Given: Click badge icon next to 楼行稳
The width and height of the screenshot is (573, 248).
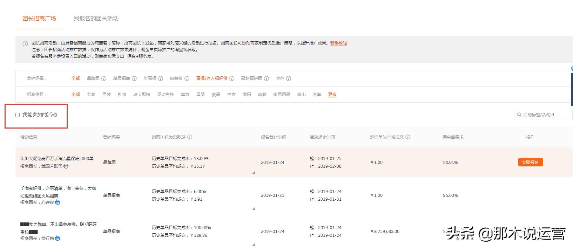Looking at the screenshot, I should click(58, 238).
